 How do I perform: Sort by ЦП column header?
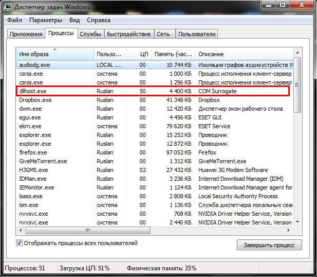tap(139, 54)
